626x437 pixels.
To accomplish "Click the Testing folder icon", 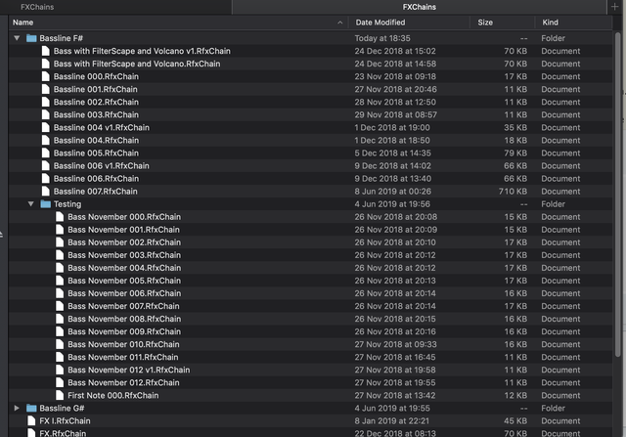I will pyautogui.click(x=46, y=204).
